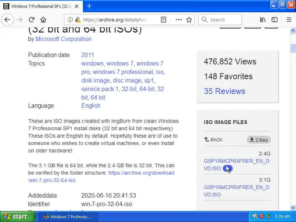Focus the browser Search box
This screenshot has width=296, height=222.
220,20
